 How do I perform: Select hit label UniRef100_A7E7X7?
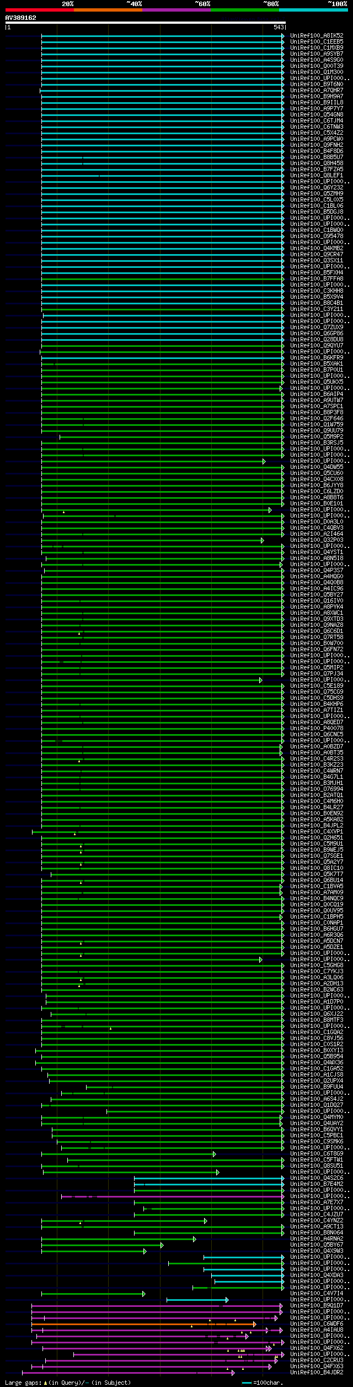317,1202
